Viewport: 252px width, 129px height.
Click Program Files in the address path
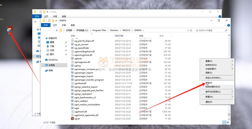pos(99,30)
